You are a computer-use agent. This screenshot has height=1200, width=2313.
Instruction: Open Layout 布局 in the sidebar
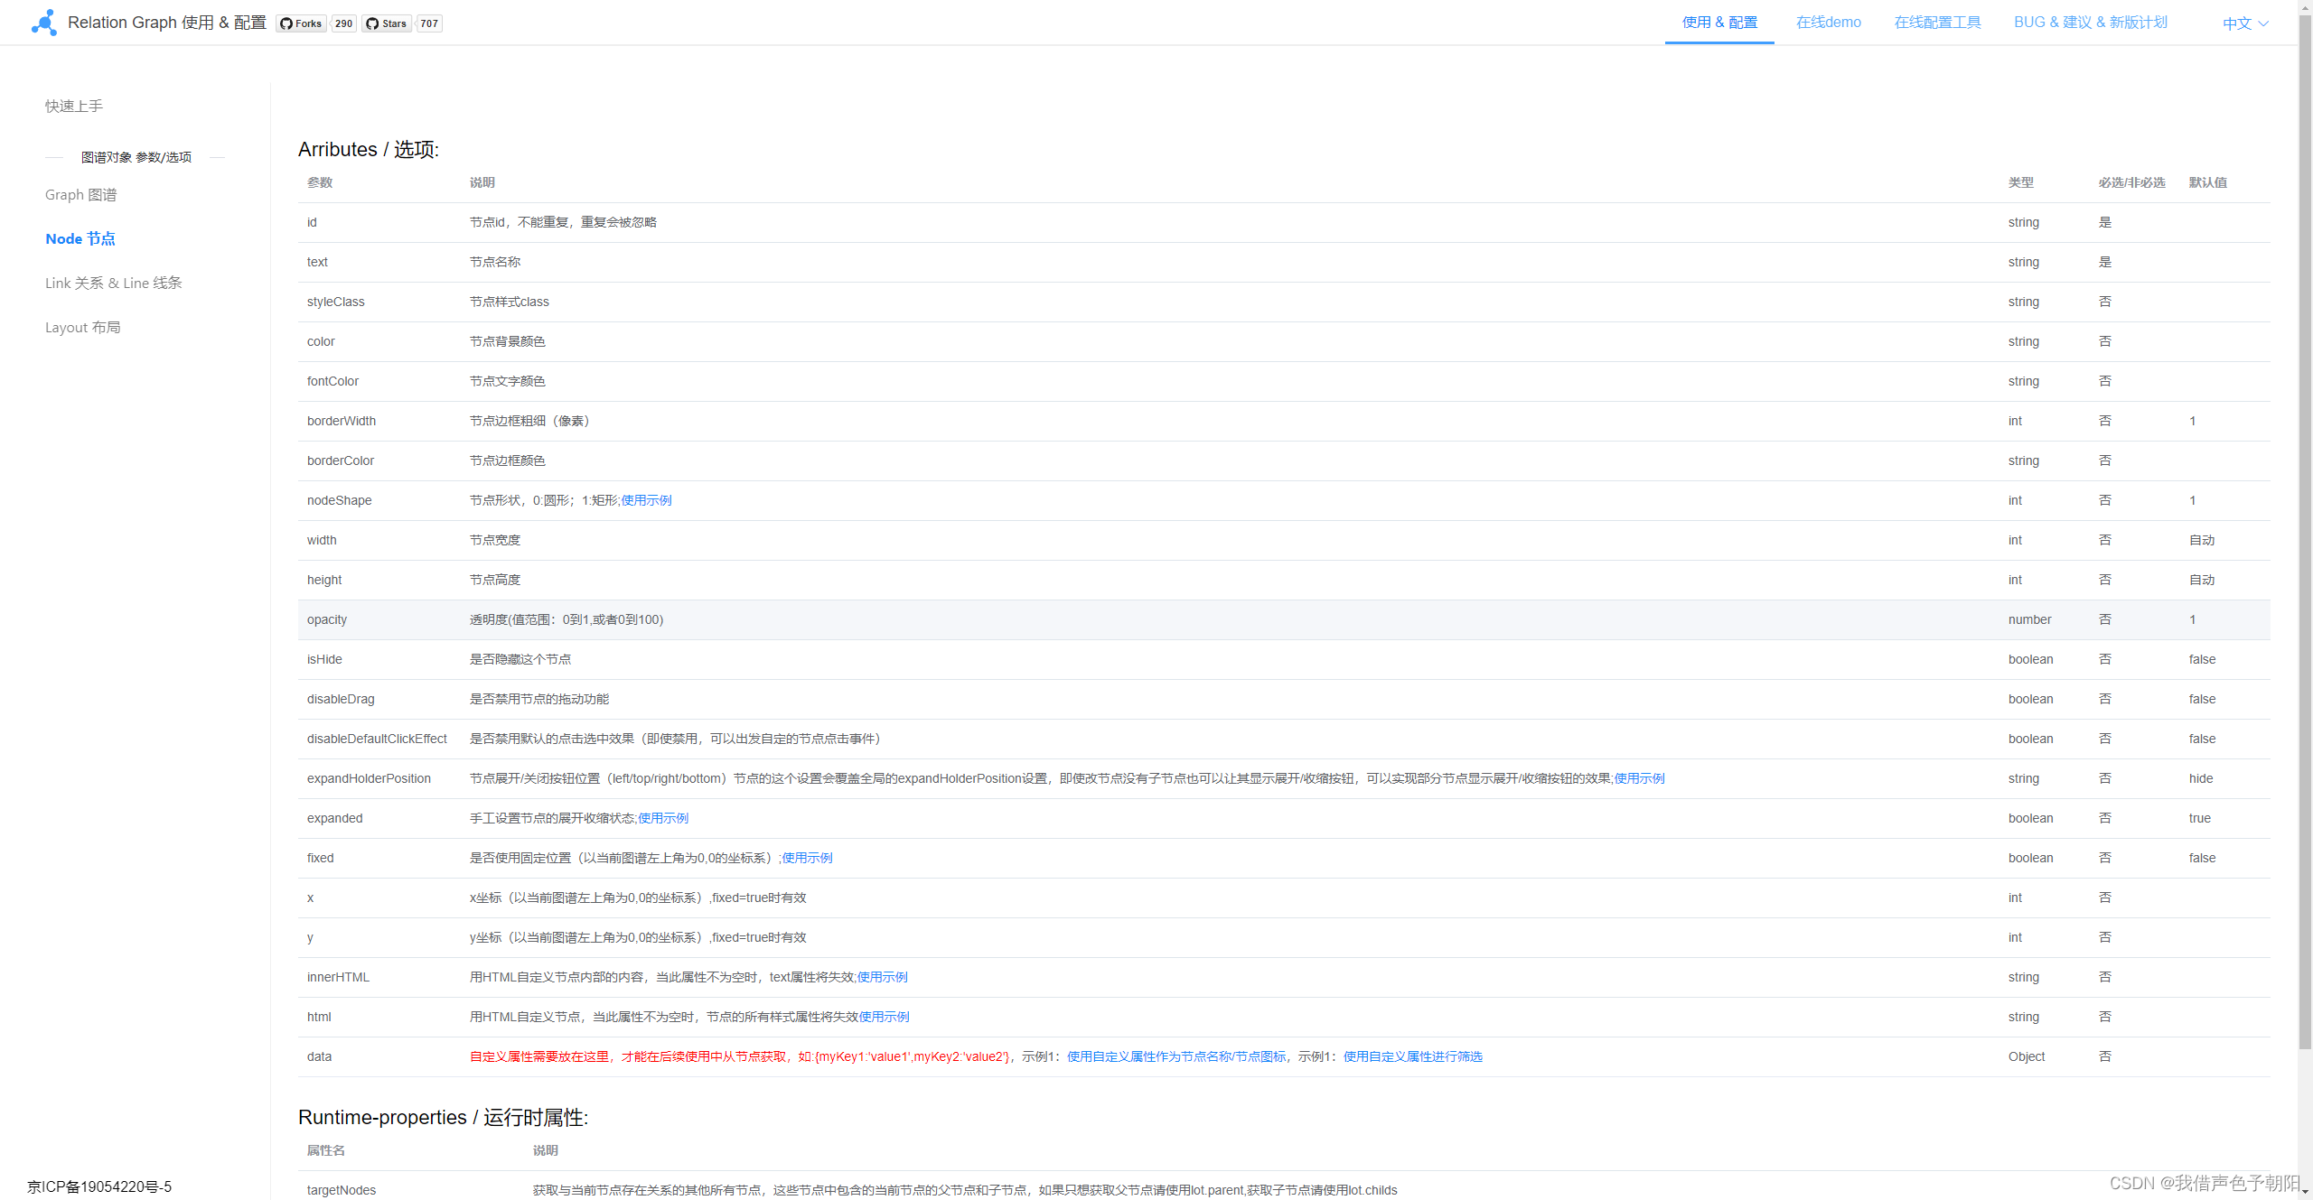click(82, 326)
